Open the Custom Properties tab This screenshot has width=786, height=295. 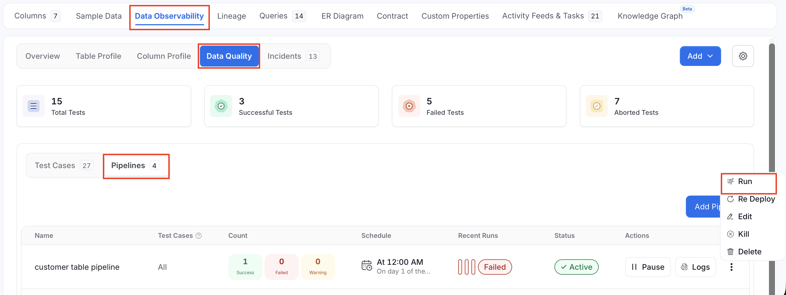[455, 16]
